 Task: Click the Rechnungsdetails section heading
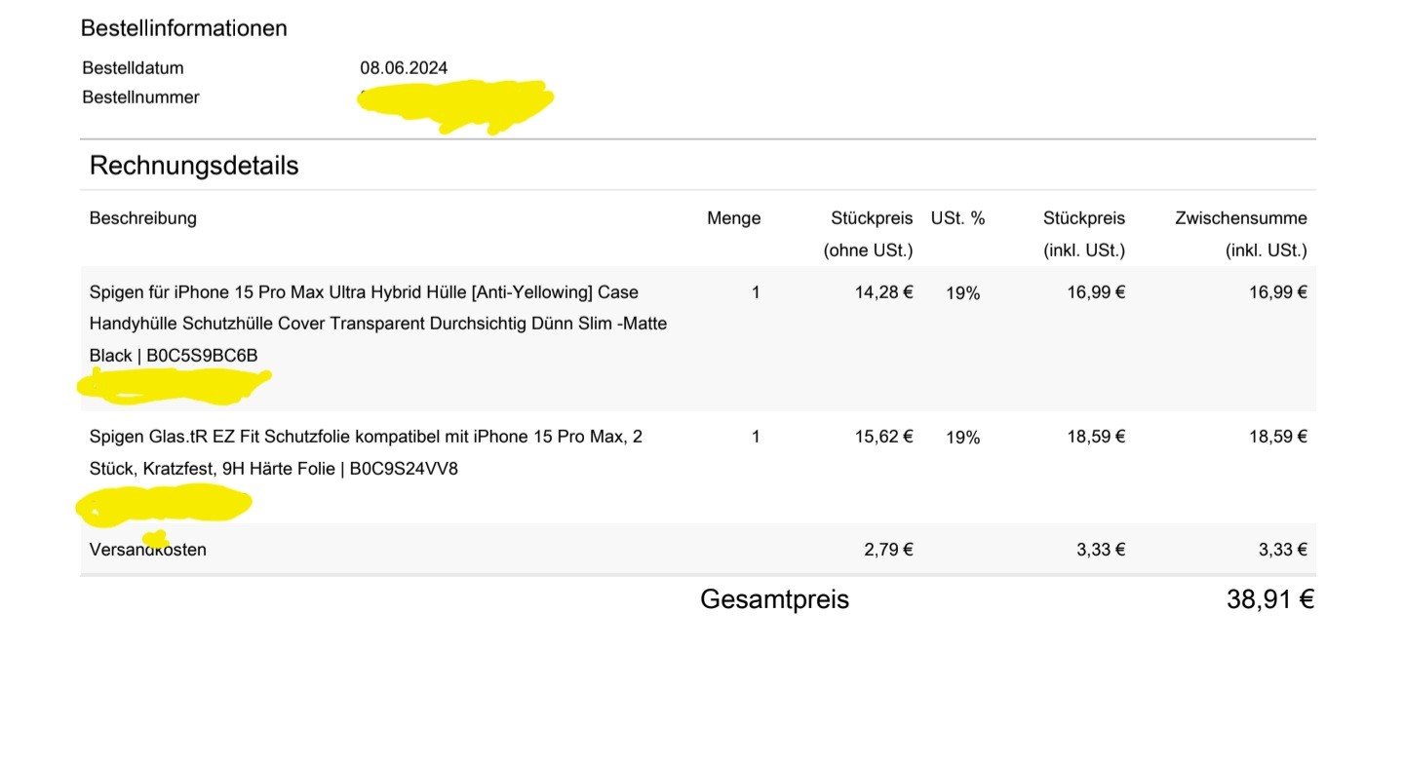pyautogui.click(x=193, y=166)
